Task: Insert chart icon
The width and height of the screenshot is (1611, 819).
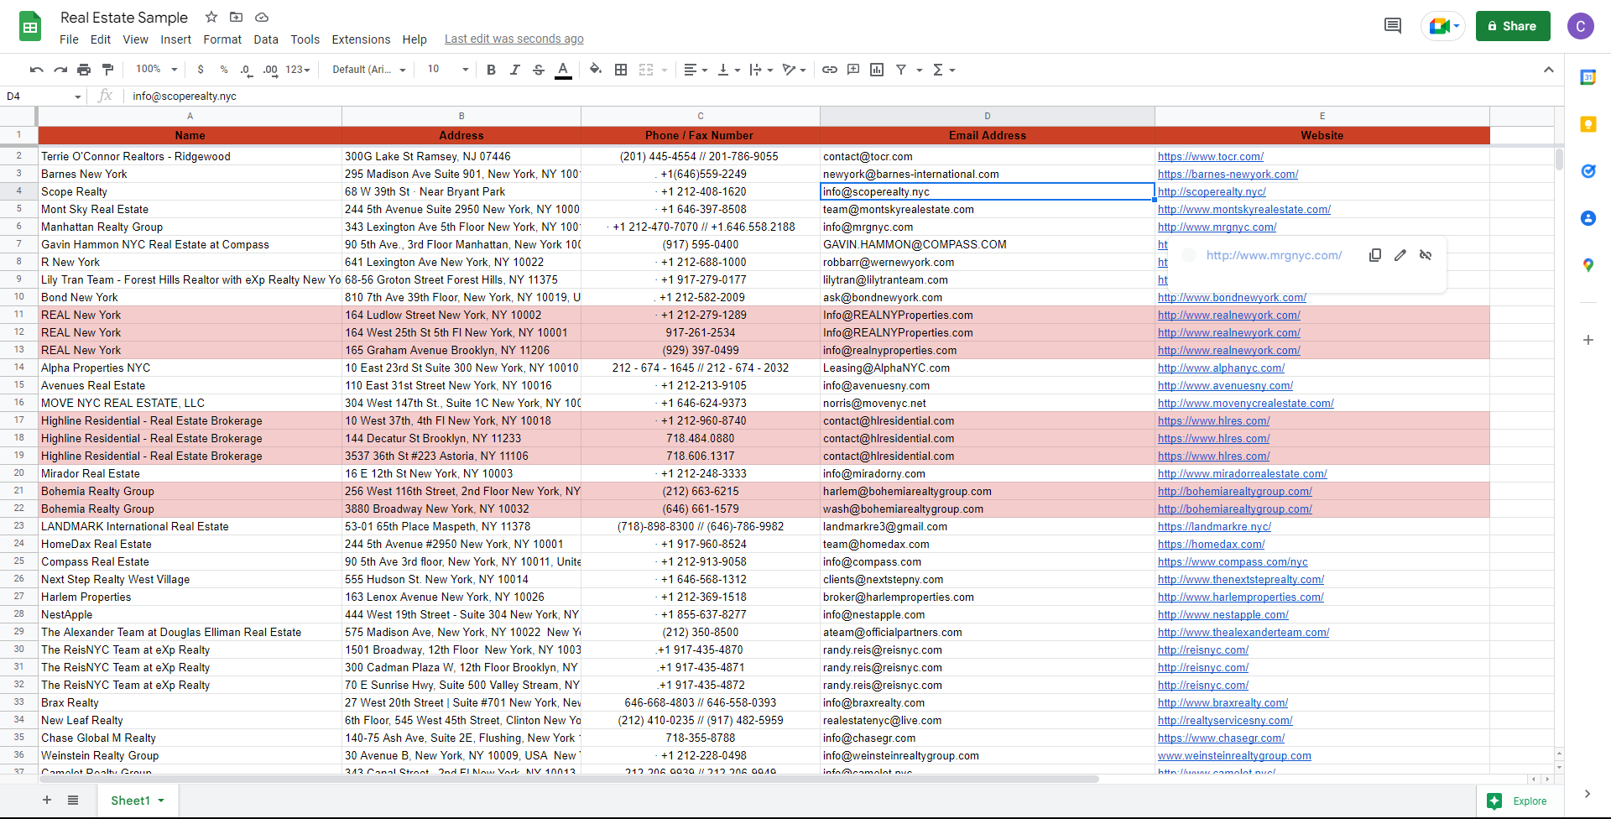Action: 877,70
